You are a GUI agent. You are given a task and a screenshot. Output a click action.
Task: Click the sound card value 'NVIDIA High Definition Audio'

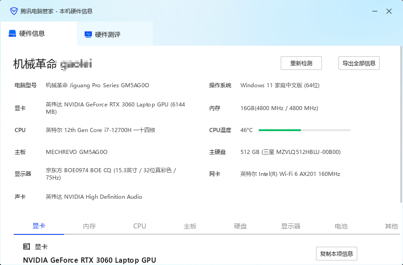pos(103,197)
